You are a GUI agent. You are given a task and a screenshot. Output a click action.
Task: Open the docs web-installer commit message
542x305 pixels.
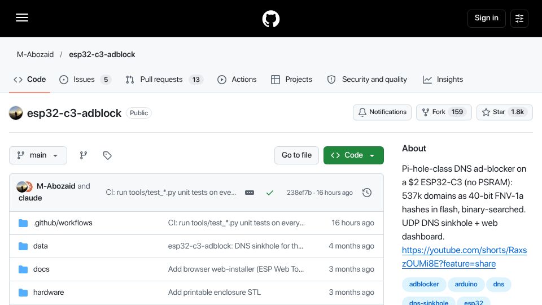pyautogui.click(x=236, y=269)
